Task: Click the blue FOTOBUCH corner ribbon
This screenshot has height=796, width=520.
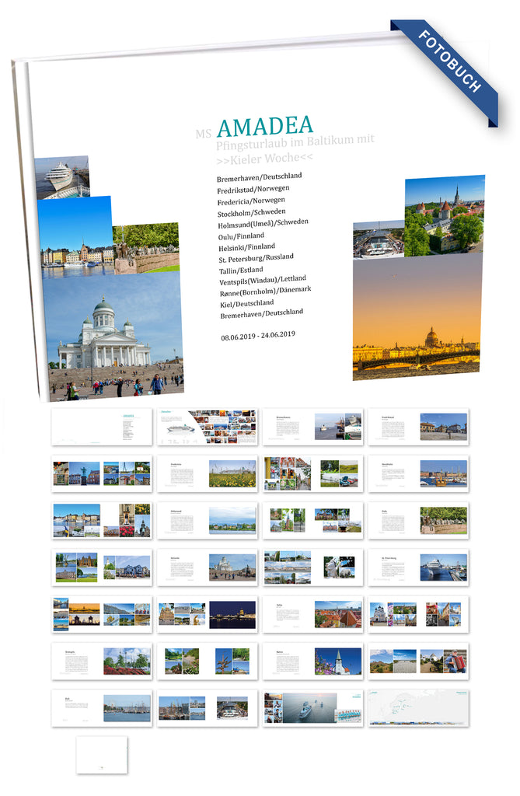Action: pyautogui.click(x=450, y=63)
